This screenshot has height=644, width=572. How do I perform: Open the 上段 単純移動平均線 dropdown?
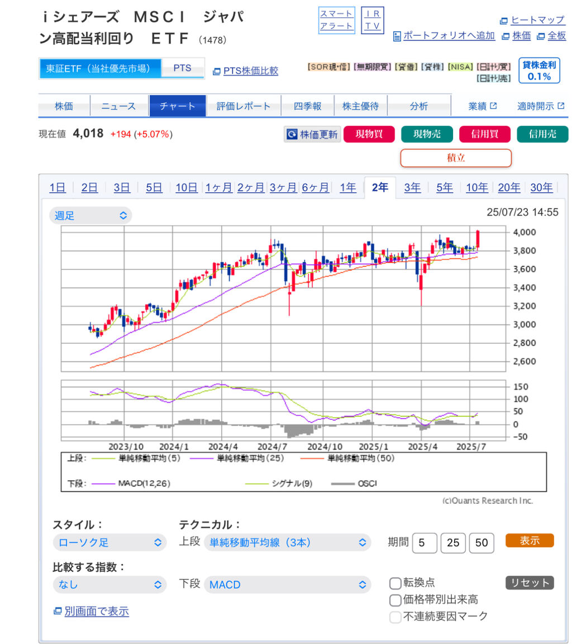coord(287,543)
